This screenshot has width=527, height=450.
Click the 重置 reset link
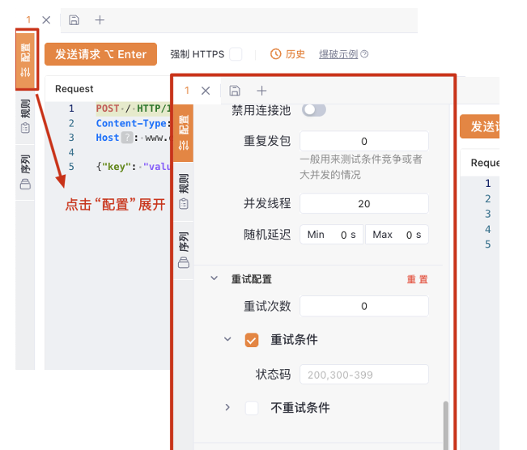tap(418, 279)
